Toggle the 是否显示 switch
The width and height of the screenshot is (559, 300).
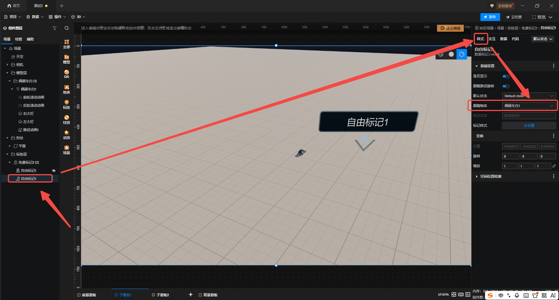tap(506, 76)
